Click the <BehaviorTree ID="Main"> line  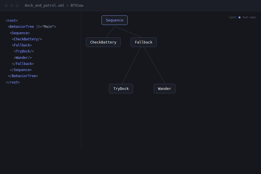(32, 27)
